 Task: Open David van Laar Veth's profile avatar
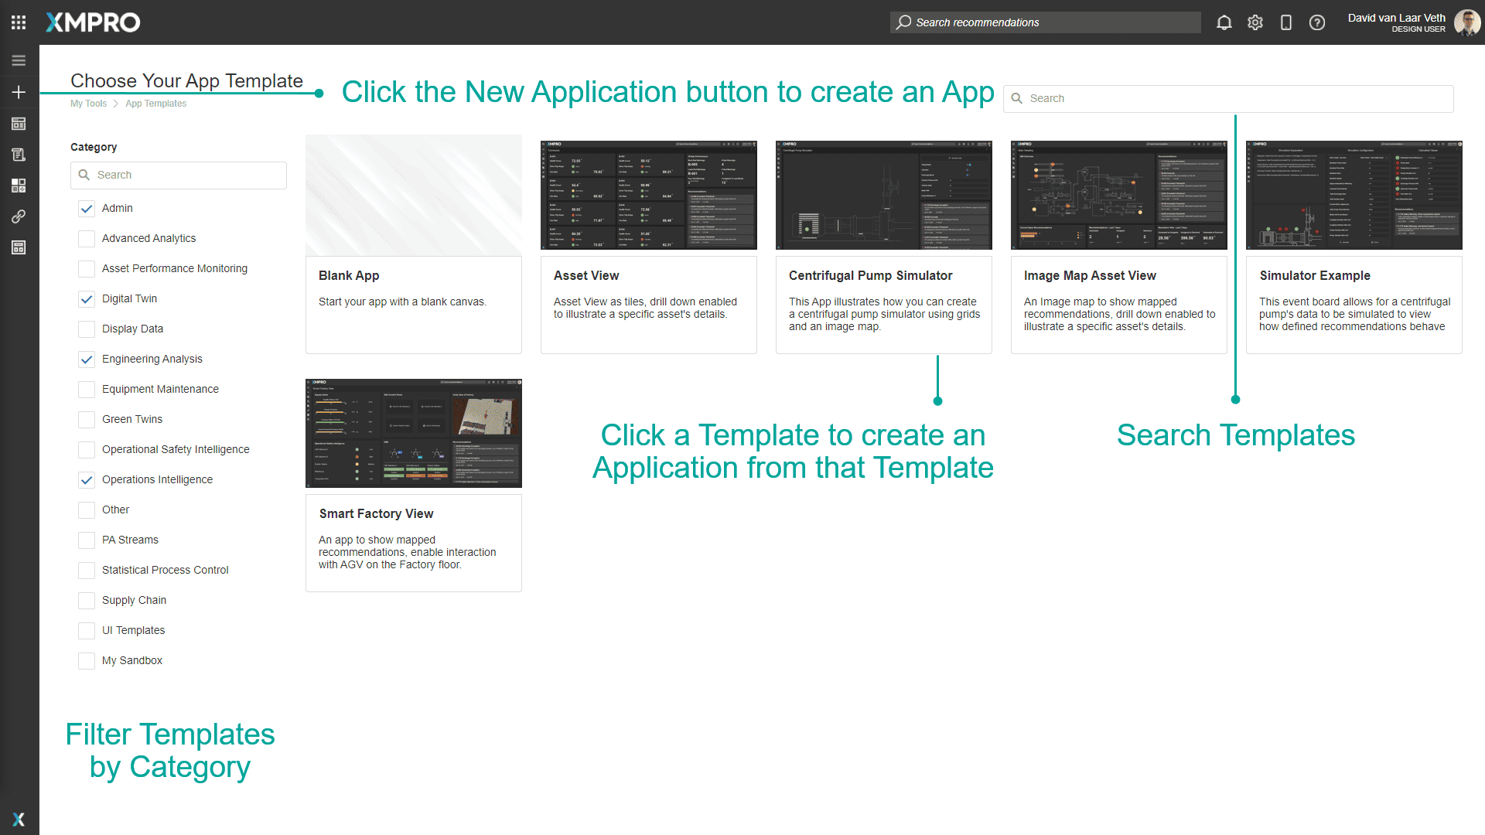tap(1466, 22)
